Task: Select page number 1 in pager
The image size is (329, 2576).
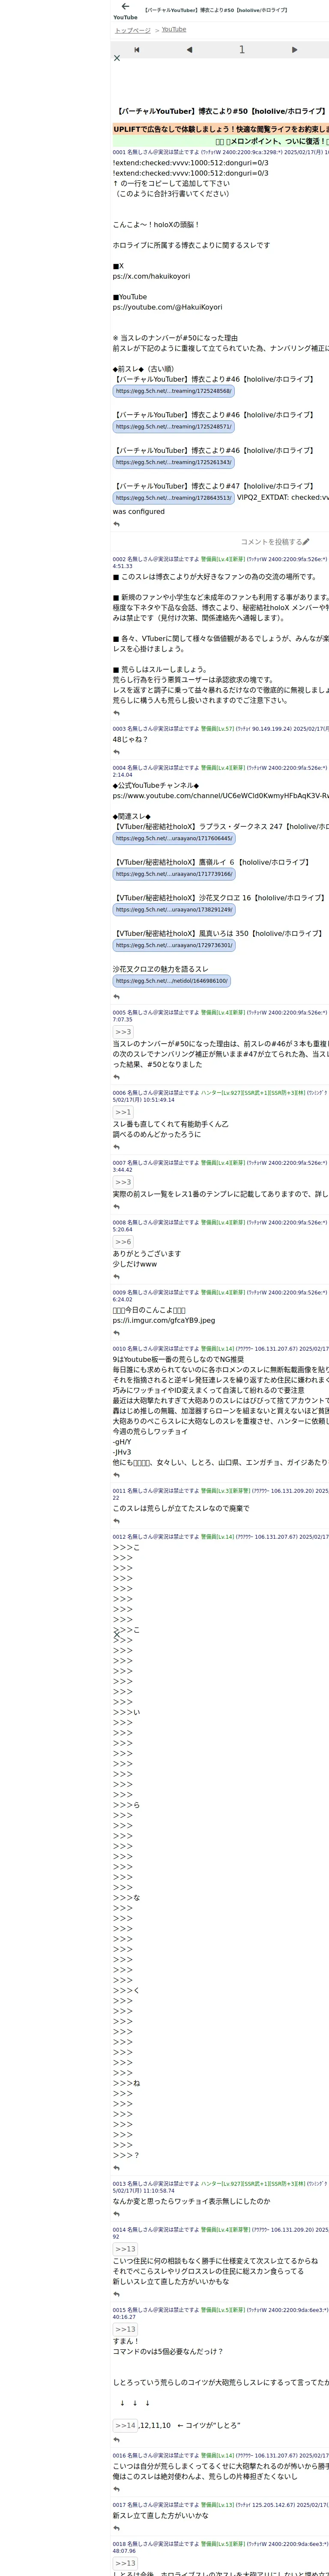Action: pyautogui.click(x=241, y=49)
